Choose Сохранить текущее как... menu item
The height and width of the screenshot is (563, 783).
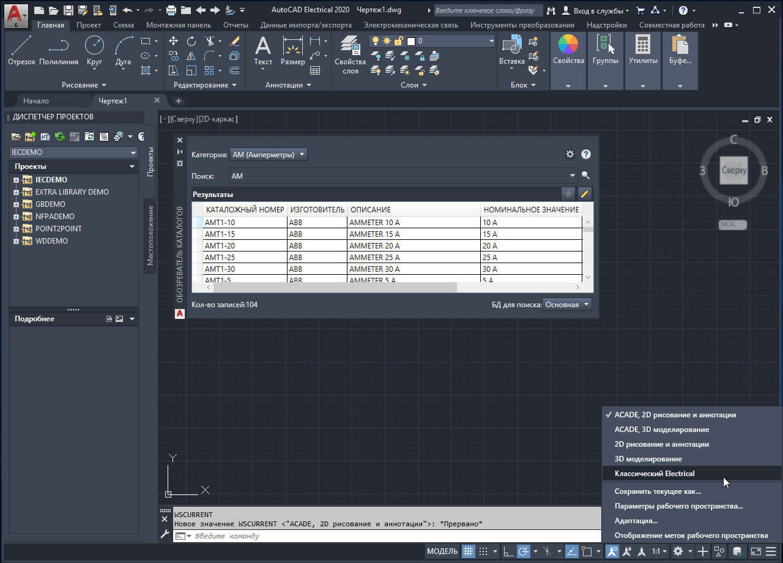692,491
